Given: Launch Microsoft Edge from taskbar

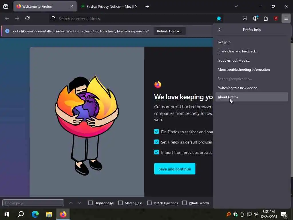Looking at the screenshot, I should click(x=35, y=214).
